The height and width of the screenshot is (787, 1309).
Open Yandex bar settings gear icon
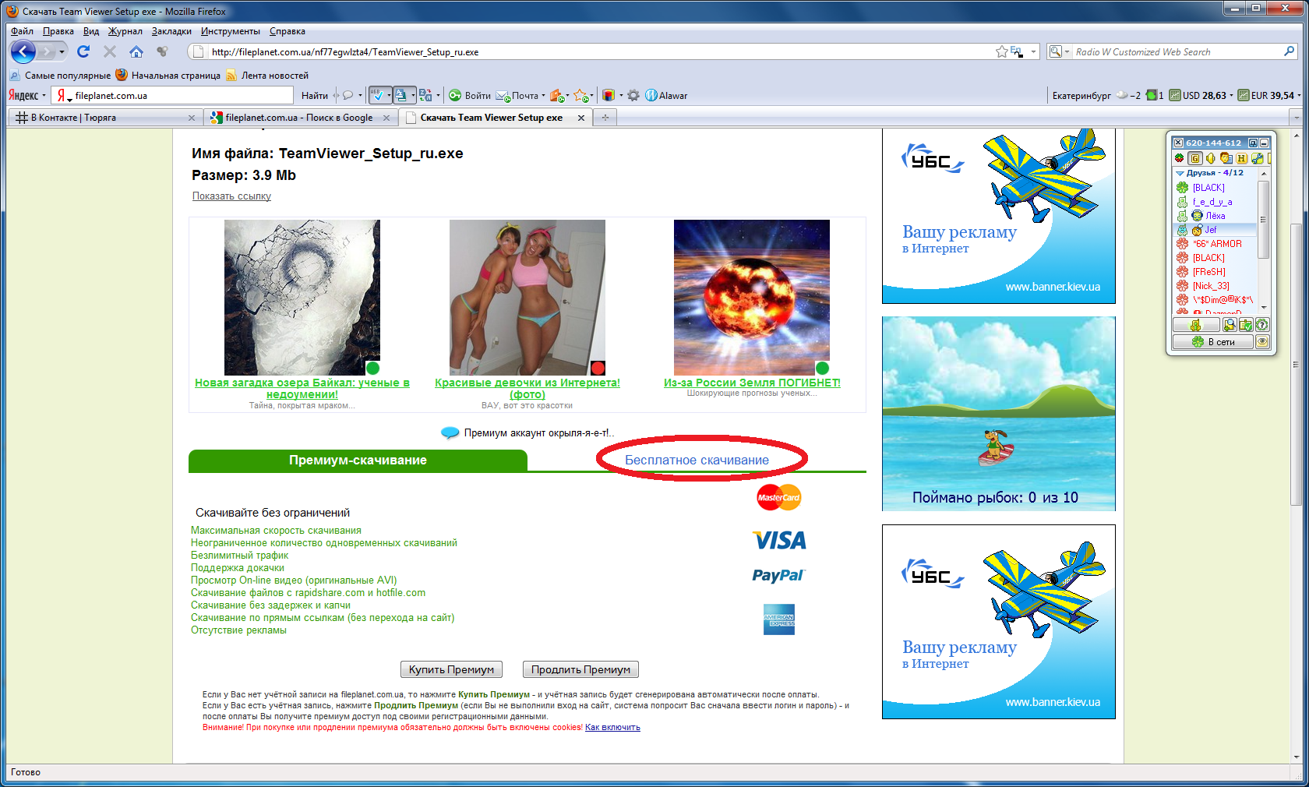coord(633,95)
